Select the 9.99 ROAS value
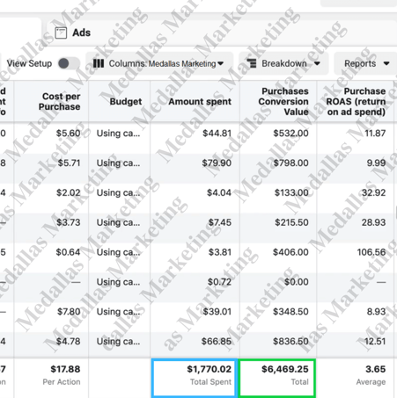This screenshot has height=398, width=397. tap(376, 163)
